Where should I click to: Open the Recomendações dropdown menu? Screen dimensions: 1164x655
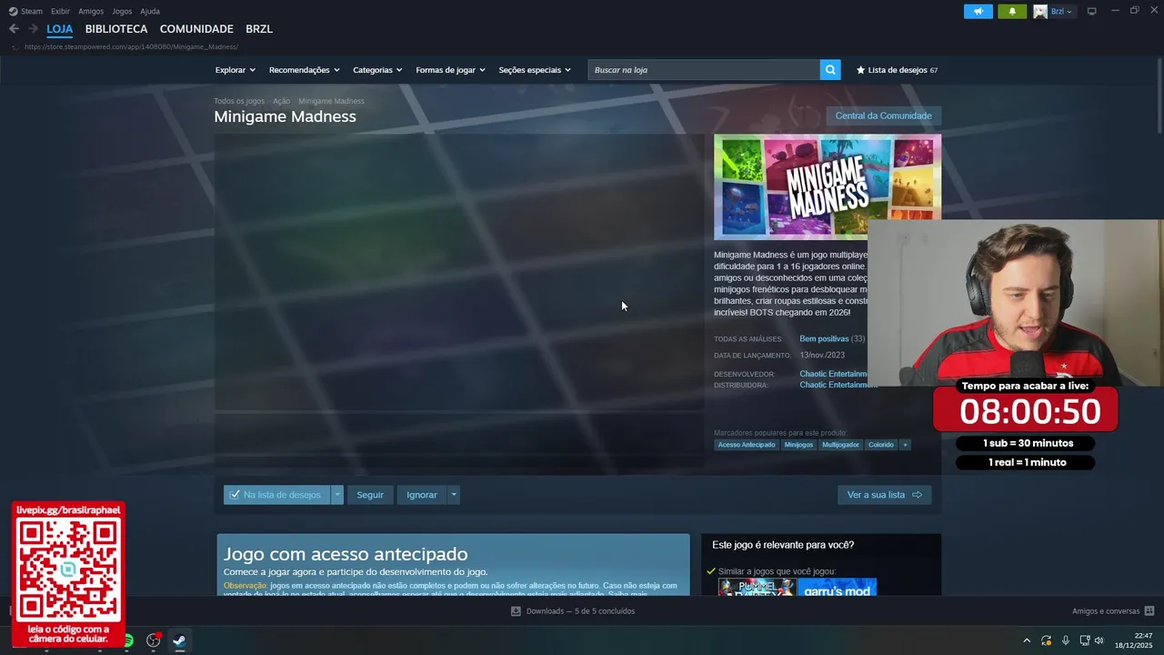[x=304, y=70]
